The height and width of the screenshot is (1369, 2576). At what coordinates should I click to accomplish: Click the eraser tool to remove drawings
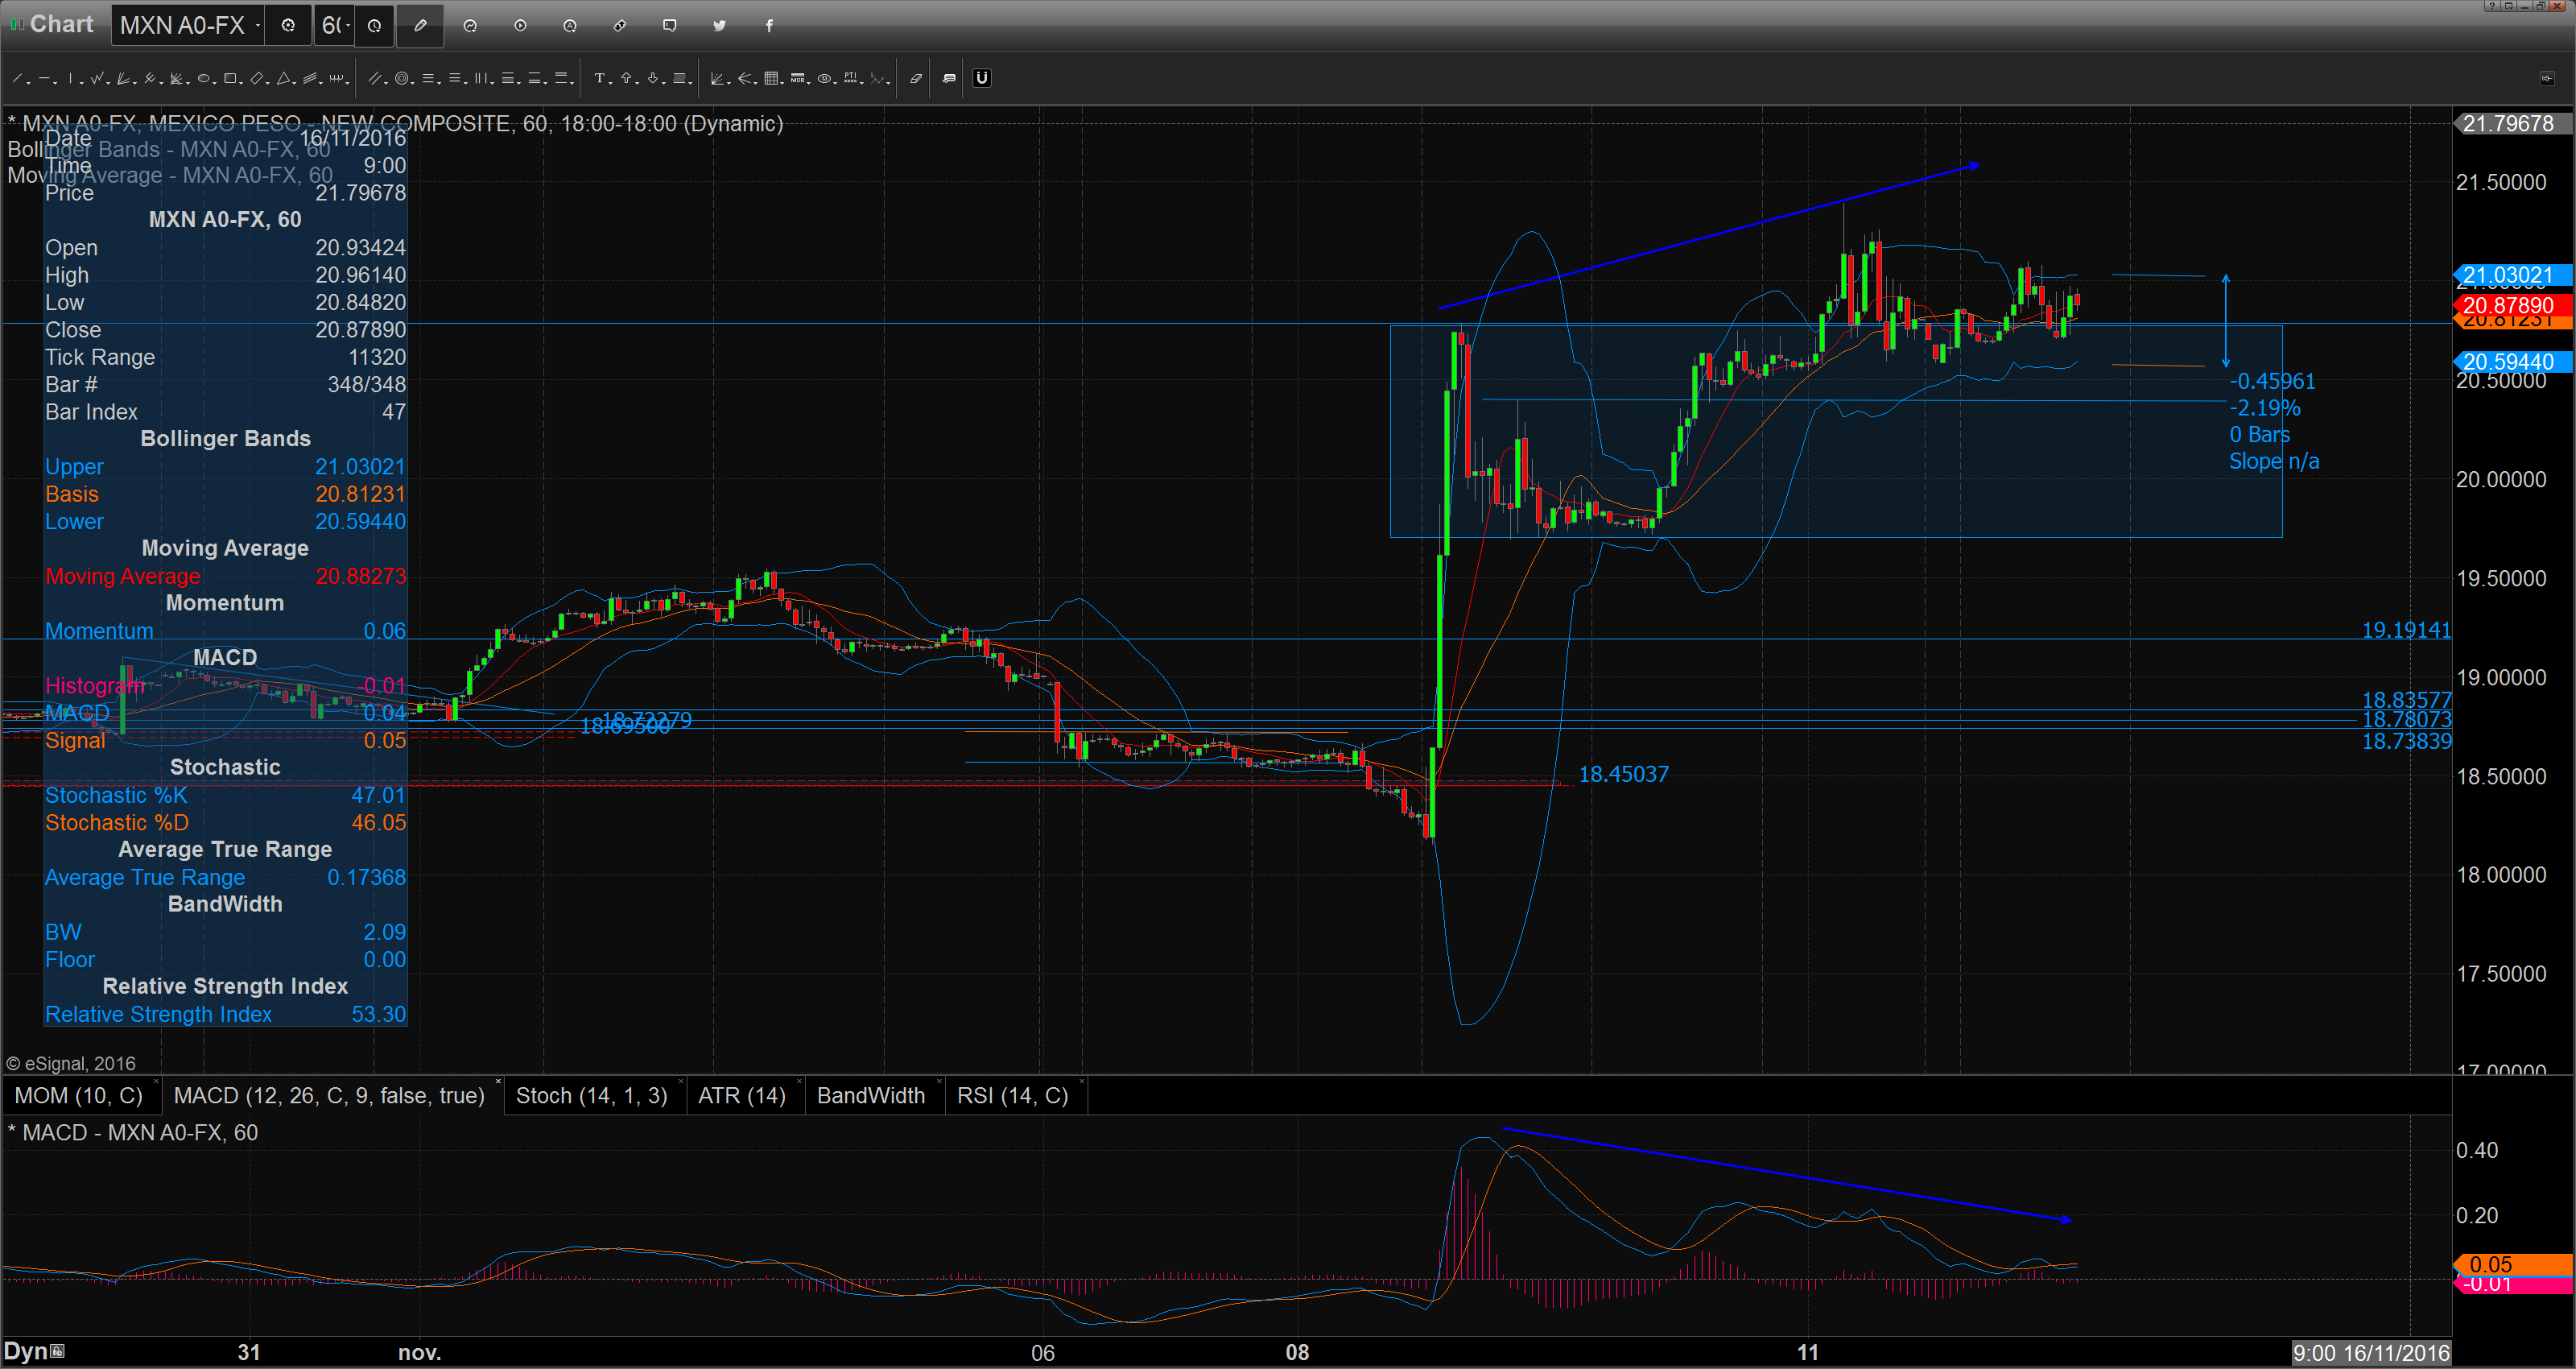click(x=915, y=78)
